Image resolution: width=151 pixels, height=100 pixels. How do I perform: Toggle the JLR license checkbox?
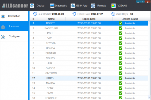pyautogui.click(x=121, y=63)
